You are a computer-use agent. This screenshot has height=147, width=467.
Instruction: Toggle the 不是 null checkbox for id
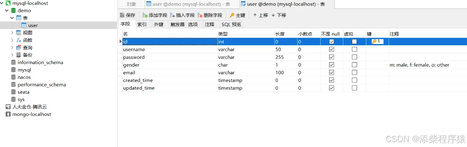point(332,42)
